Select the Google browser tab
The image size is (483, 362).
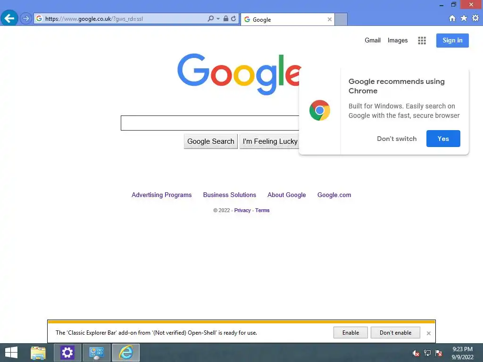tap(287, 19)
